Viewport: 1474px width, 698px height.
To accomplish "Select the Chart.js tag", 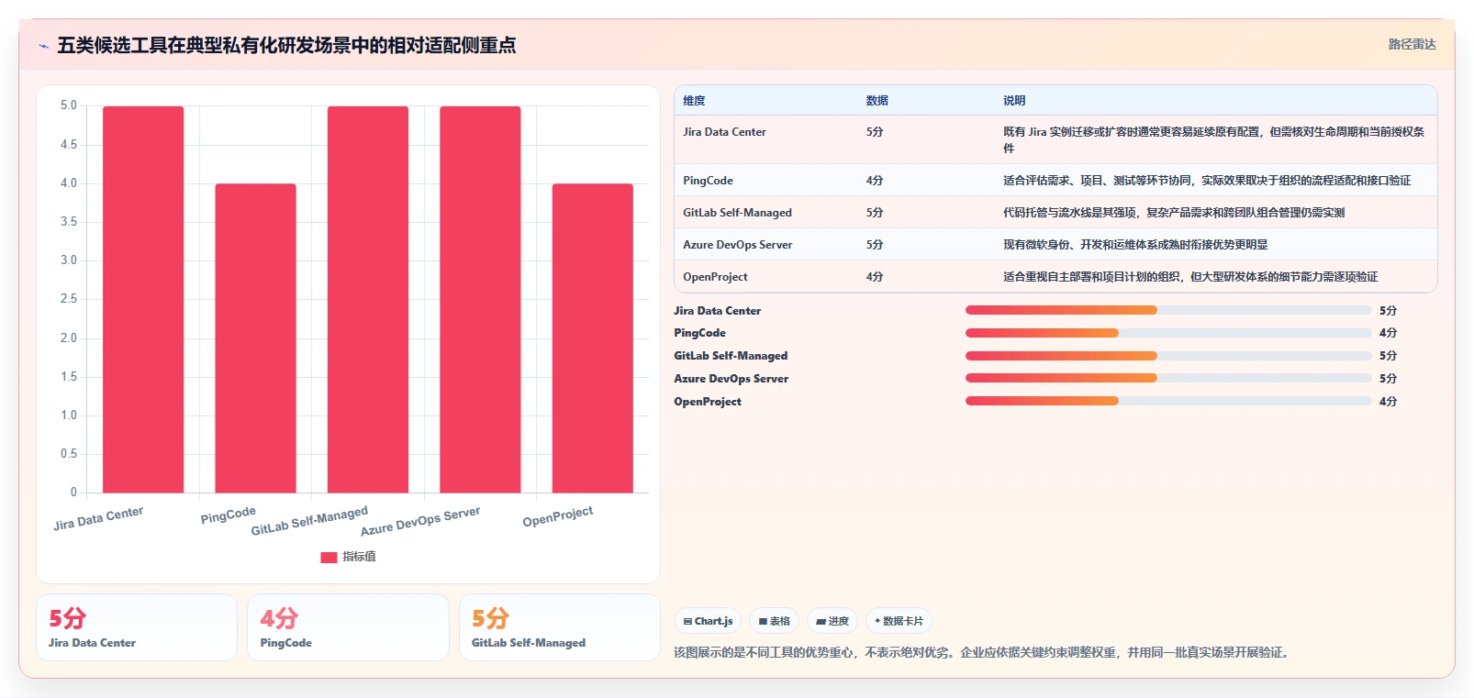I will pos(708,621).
